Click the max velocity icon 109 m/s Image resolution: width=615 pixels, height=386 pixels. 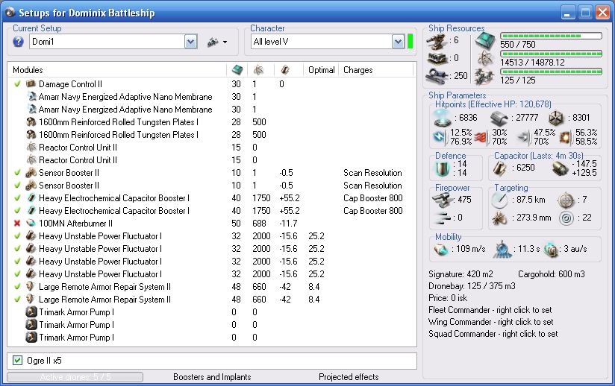pos(441,250)
